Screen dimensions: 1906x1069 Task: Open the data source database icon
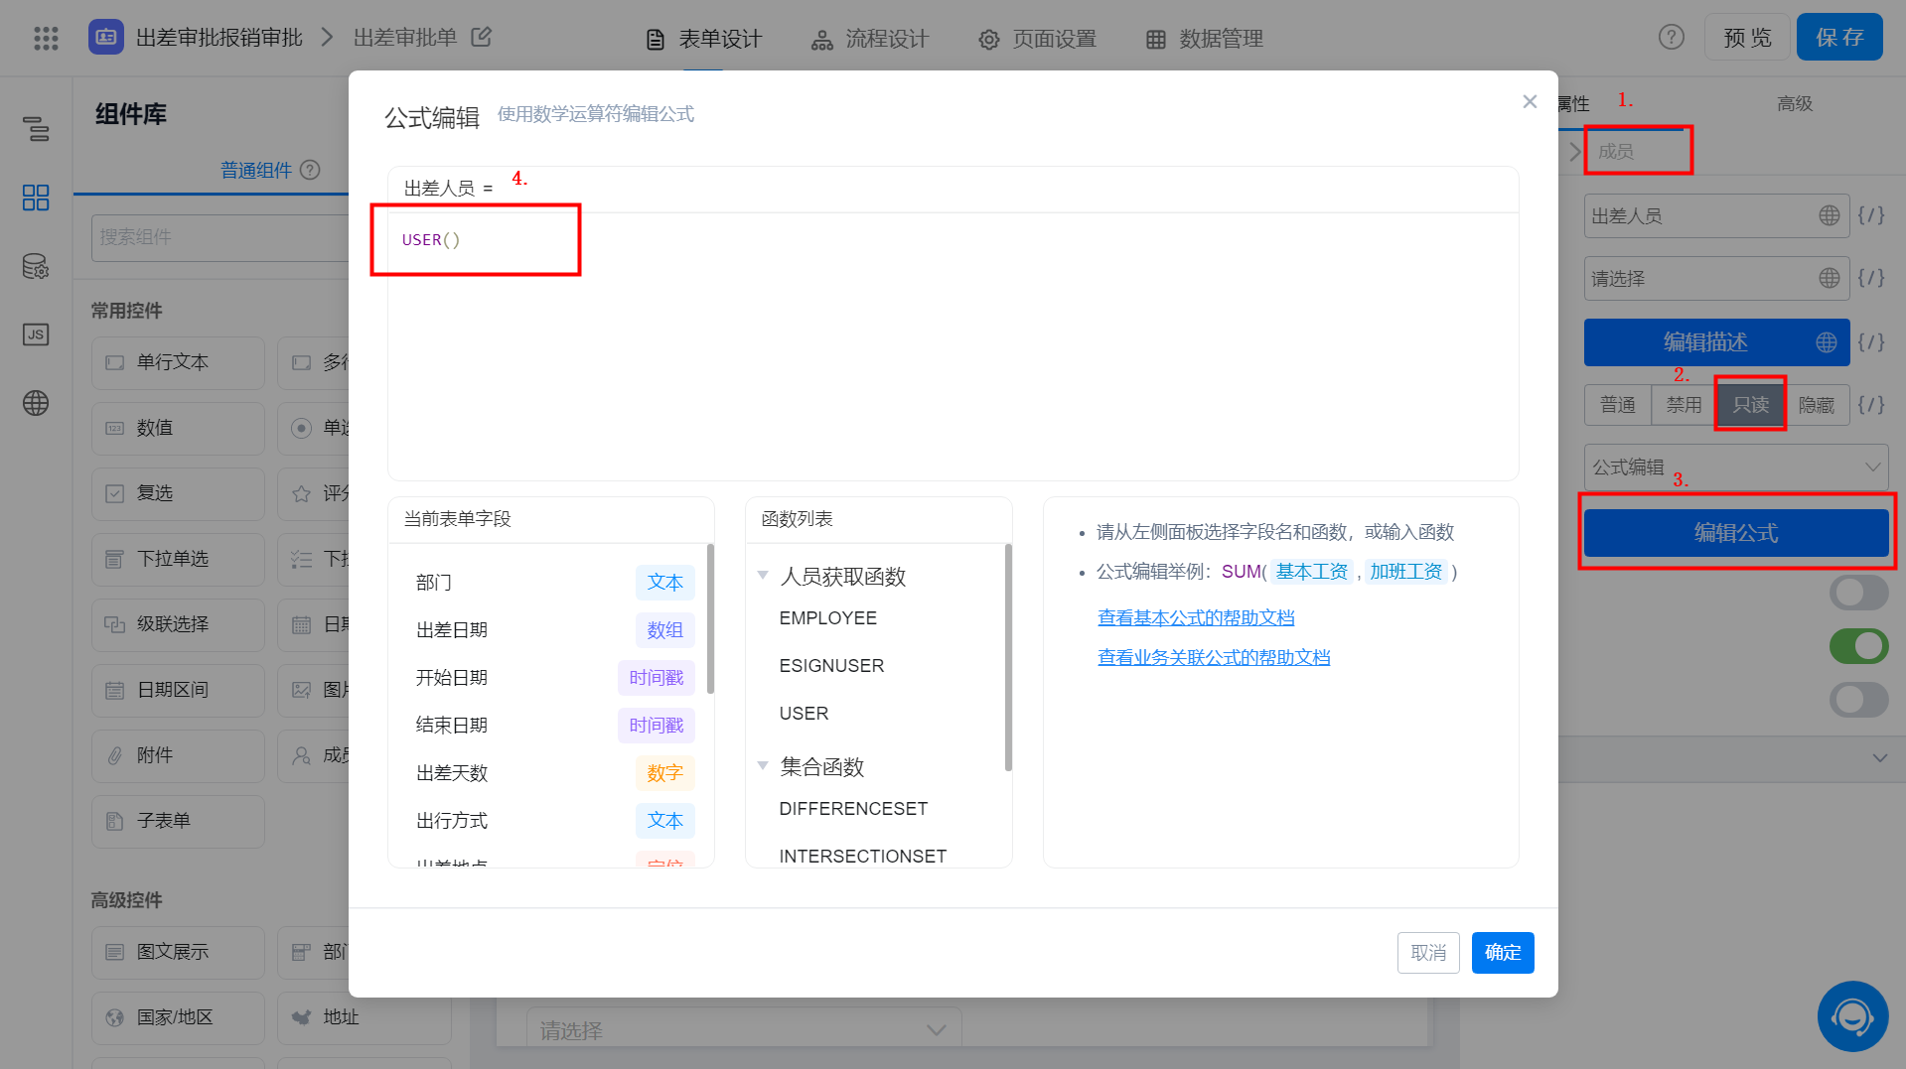tap(36, 266)
